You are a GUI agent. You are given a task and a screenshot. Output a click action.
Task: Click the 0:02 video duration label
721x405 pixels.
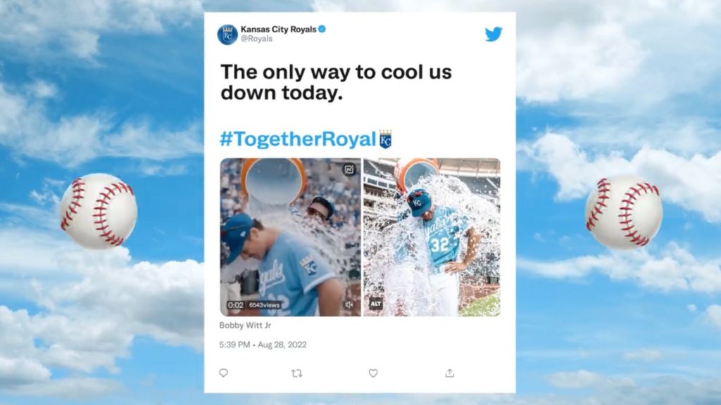(235, 305)
